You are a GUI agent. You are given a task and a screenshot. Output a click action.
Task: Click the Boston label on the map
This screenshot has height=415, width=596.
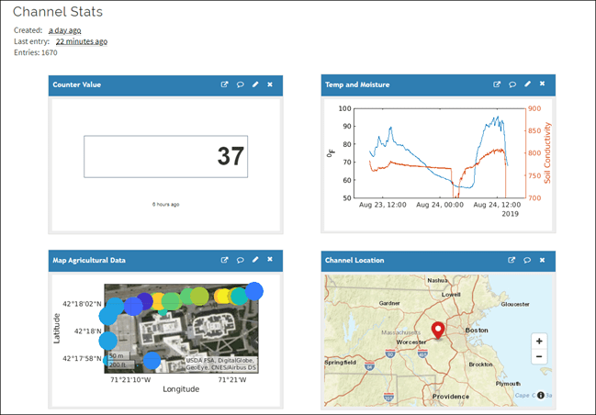[x=477, y=331]
